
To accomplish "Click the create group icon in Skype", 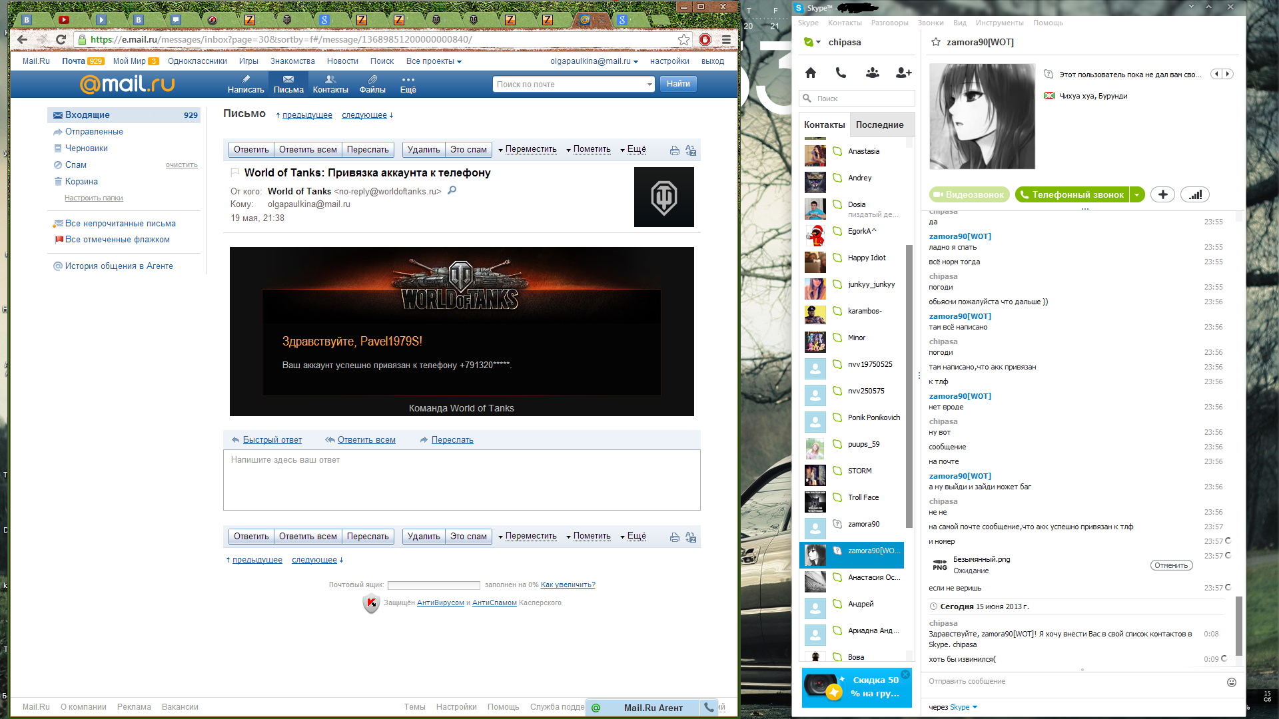I will click(x=872, y=73).
